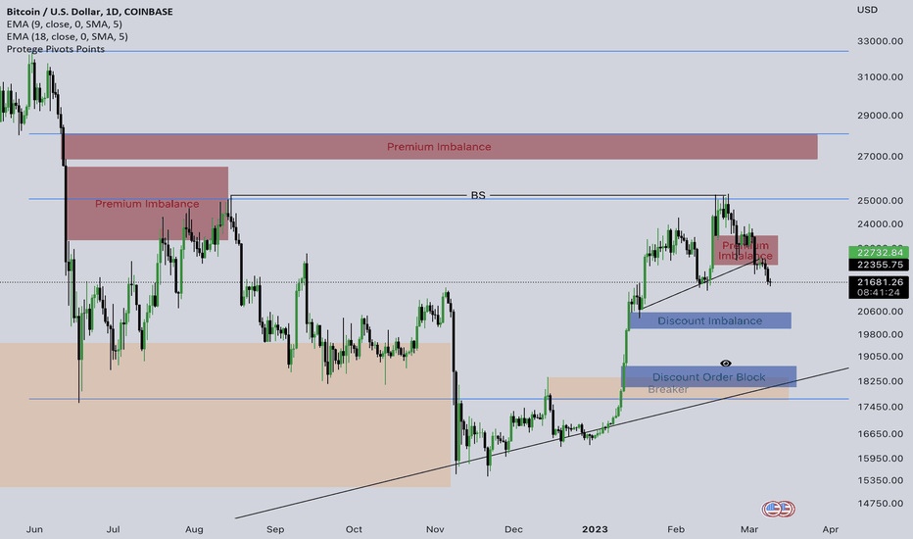Click the 19050.00 price axis label
Screen dimensions: 913x539
click(x=880, y=357)
